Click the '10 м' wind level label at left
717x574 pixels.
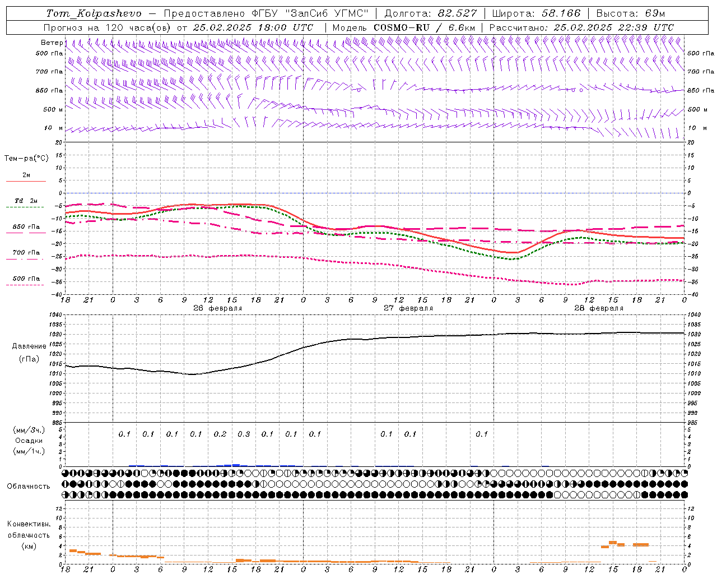coord(54,128)
